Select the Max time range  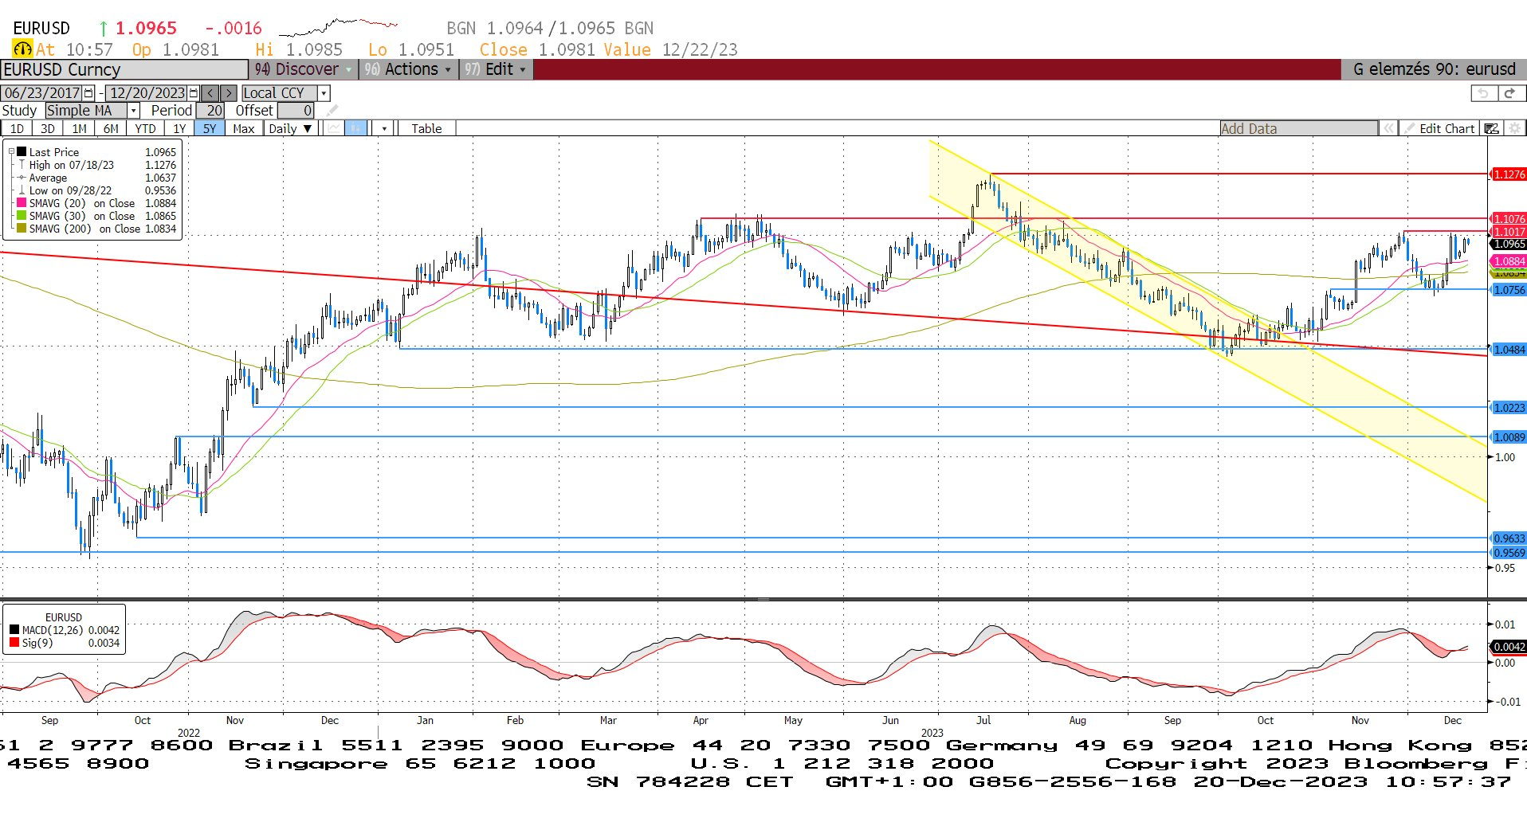(244, 128)
